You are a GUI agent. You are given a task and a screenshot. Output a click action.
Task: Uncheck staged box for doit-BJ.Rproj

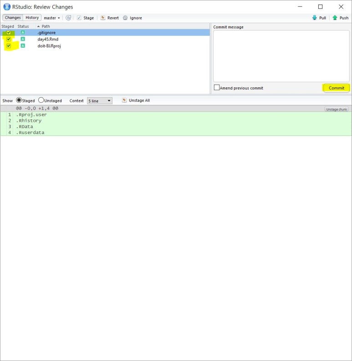[9, 45]
